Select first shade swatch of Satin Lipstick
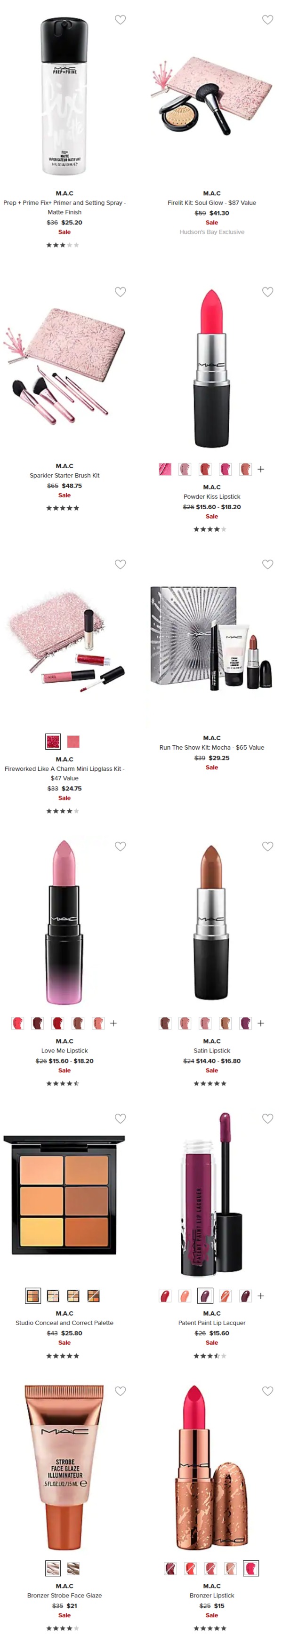 [165, 1023]
